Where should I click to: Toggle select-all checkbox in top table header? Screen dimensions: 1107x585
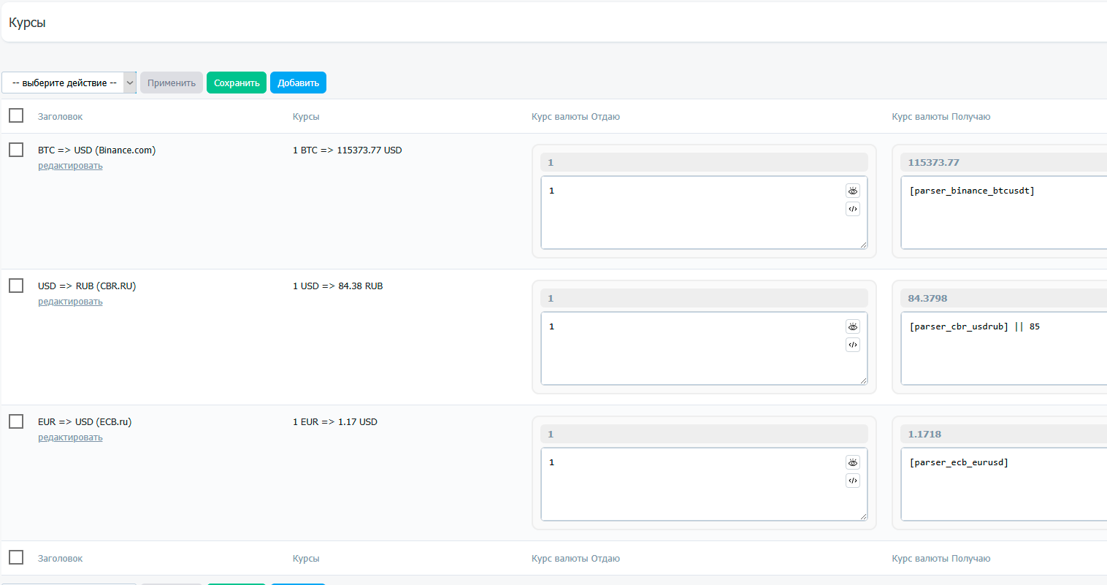pyautogui.click(x=16, y=116)
